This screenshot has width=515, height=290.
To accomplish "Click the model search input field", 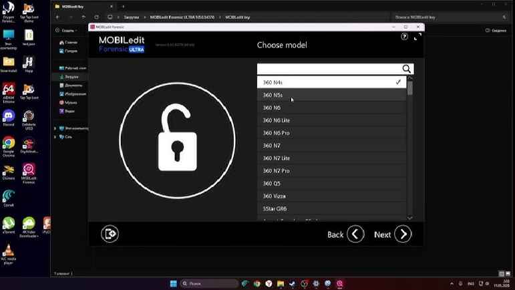I will [x=329, y=69].
